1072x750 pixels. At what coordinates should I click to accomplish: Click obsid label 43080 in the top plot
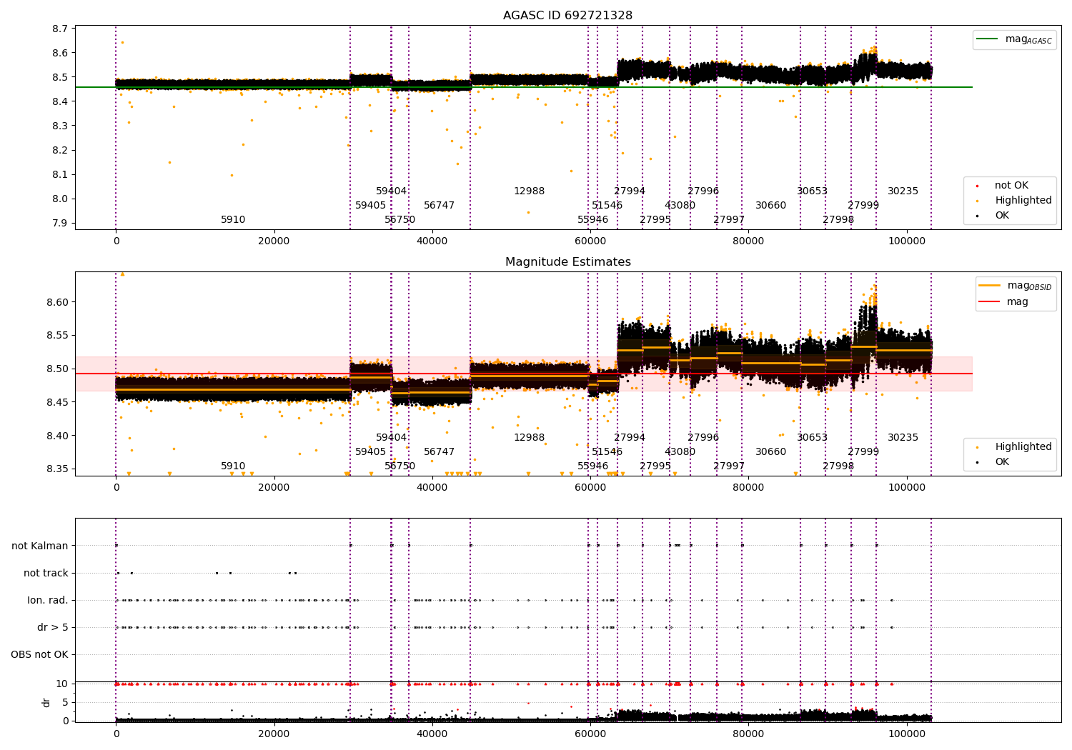pyautogui.click(x=680, y=206)
